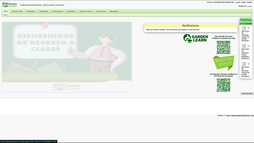Viewport: 254px width, 143px height.
Task: Open the Mi Cuenta link
Action: tap(248, 6)
